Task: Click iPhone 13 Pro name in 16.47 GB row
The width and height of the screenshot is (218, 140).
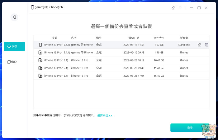Action: point(80,60)
